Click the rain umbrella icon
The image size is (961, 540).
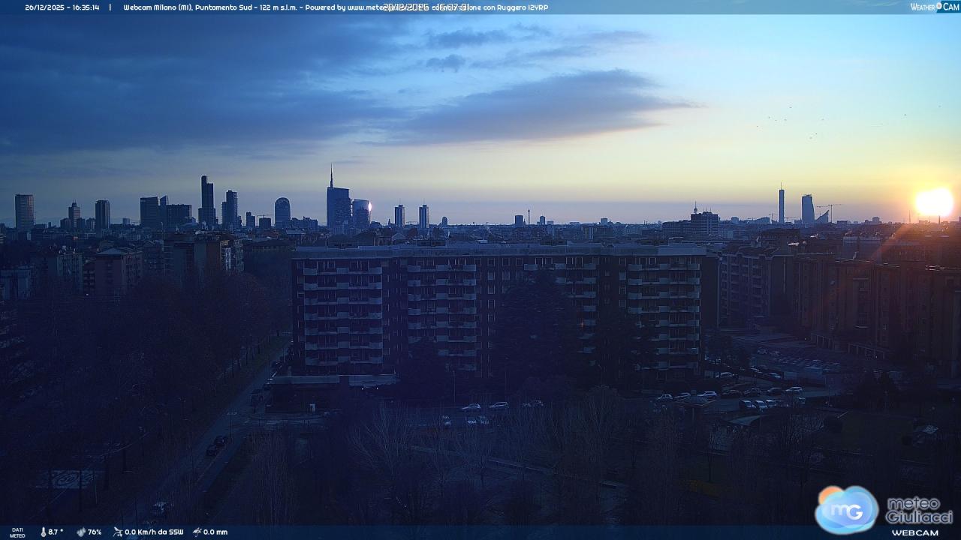197,532
